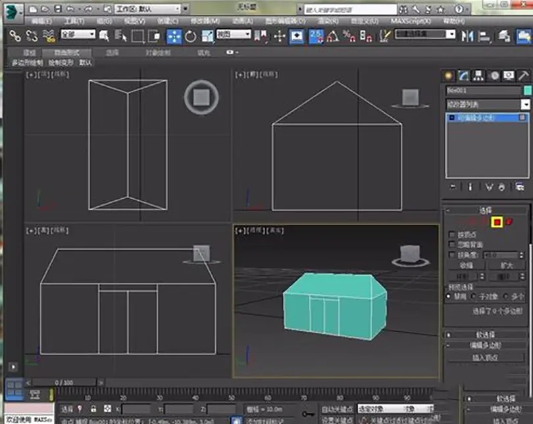Toggle the Window/Crossing selection button
The height and width of the screenshot is (424, 533).
(x=154, y=36)
